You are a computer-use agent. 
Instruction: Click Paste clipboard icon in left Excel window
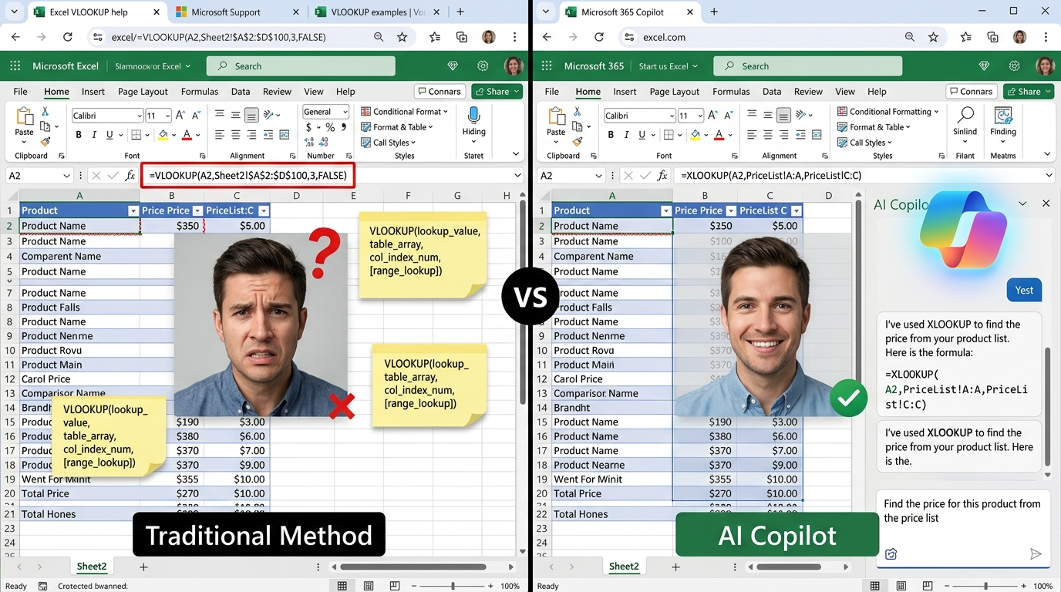click(x=25, y=117)
